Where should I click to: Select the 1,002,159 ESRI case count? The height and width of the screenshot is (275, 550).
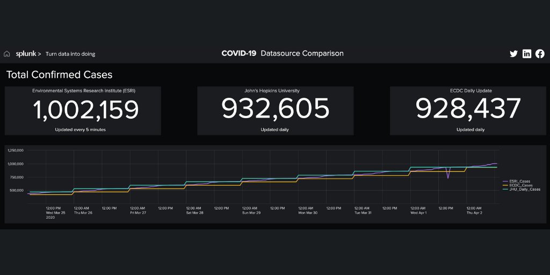point(86,110)
